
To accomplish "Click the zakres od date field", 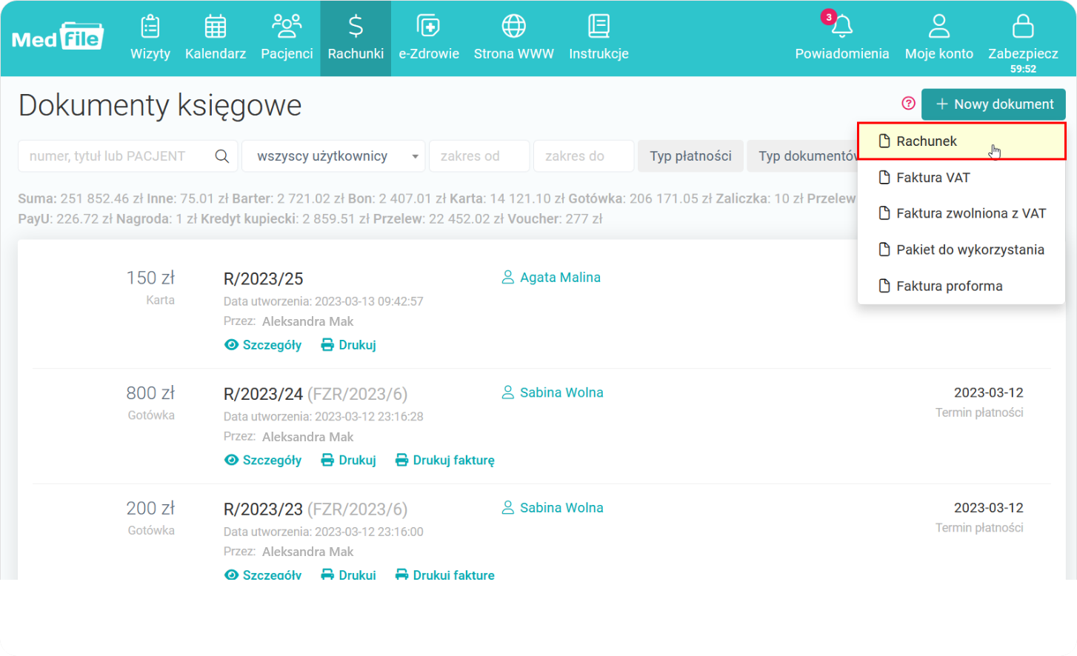I will click(479, 156).
